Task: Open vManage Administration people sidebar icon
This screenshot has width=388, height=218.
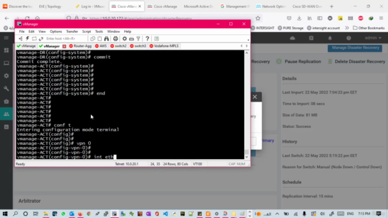Action: coord(7,114)
